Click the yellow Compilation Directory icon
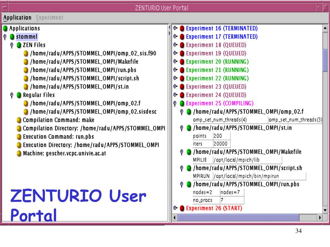Viewport: 330px width, 247px height. (x=19, y=128)
